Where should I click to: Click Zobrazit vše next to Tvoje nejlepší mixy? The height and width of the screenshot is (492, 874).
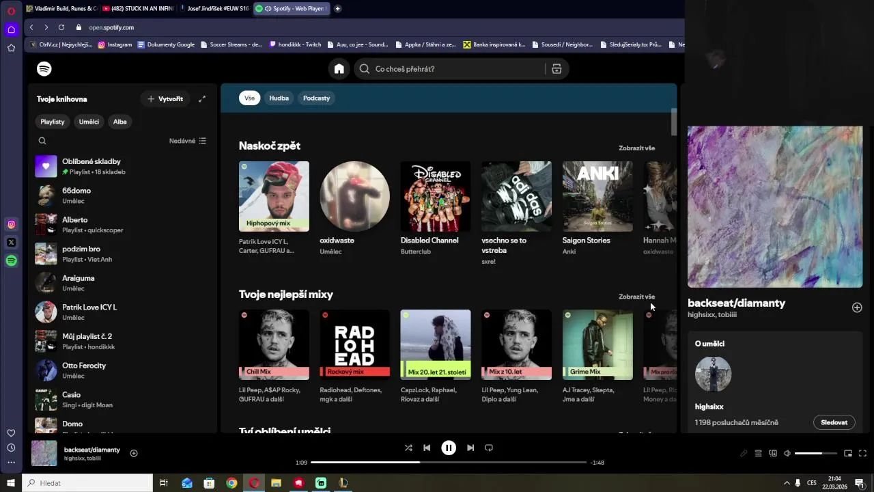pos(636,297)
